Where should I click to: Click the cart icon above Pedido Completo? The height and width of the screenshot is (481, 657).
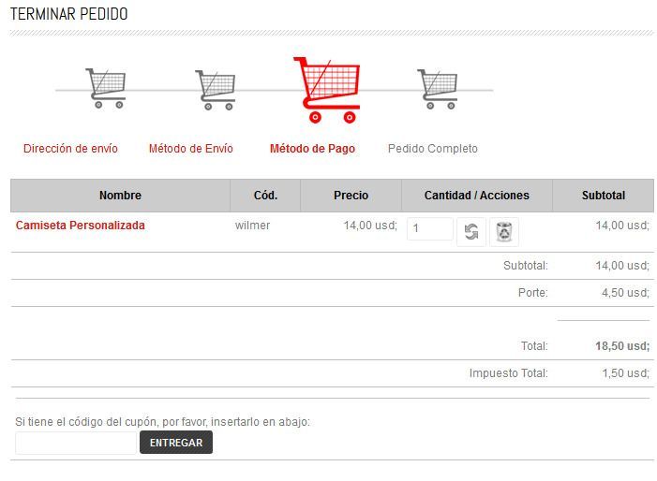click(438, 89)
